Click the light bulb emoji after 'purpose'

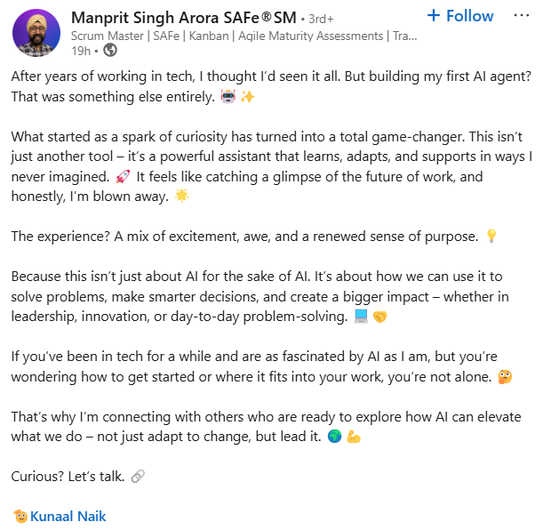[491, 237]
